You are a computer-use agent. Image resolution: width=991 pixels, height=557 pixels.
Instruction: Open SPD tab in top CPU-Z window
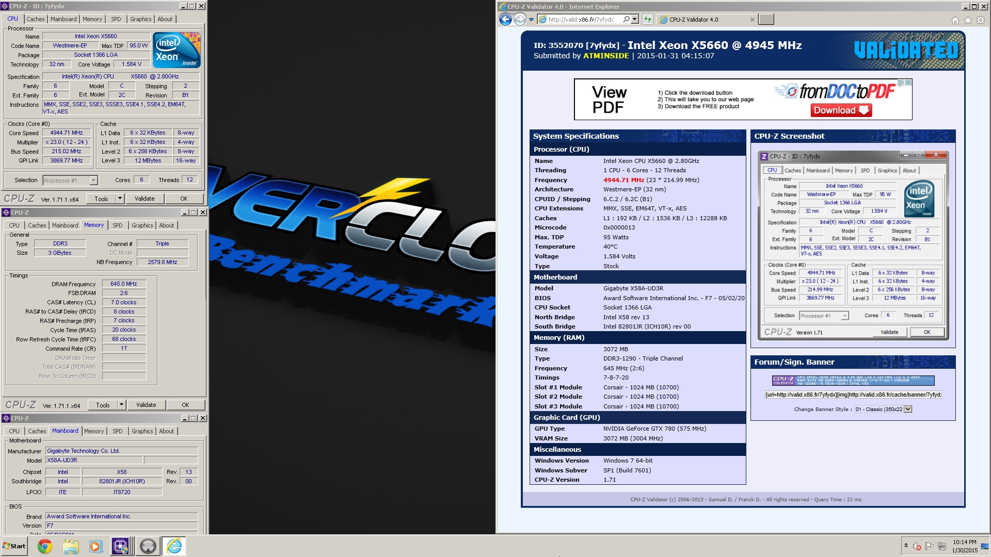point(116,19)
